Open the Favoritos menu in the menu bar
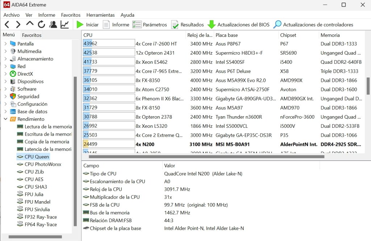The width and height of the screenshot is (371, 241). 71,15
